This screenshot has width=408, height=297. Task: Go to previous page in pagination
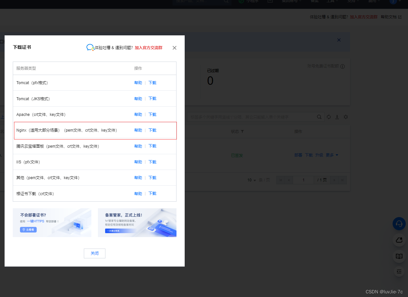click(x=289, y=180)
